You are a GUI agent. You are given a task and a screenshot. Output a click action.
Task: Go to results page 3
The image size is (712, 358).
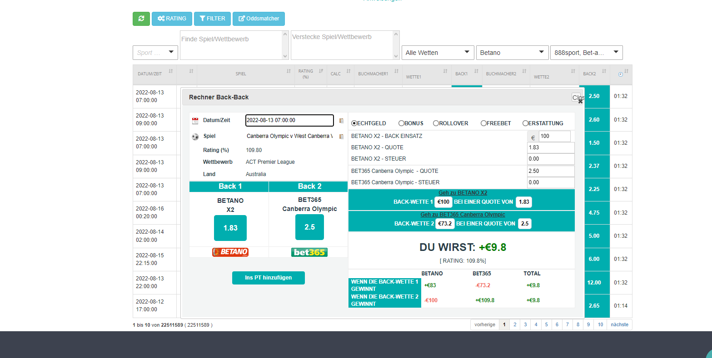pos(525,325)
